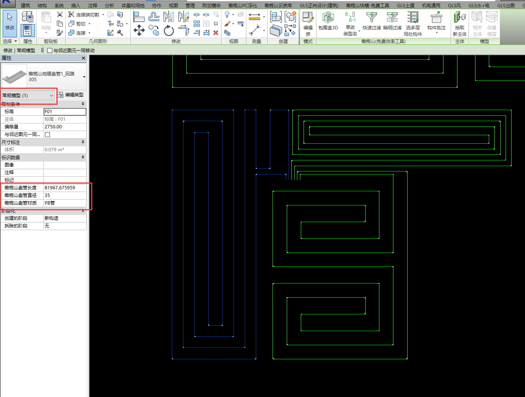Open the 系统 ribbon tab
Screen dimensions: 525x397
[x=59, y=5]
